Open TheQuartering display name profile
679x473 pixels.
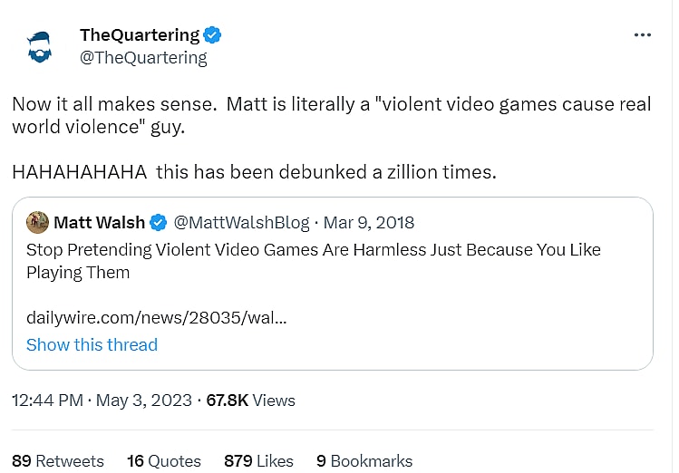(x=140, y=35)
